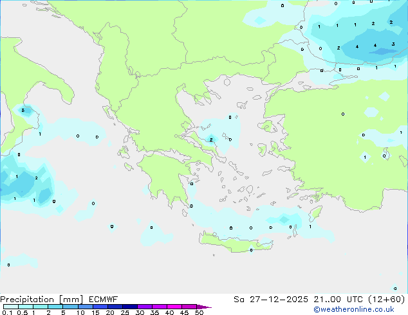Click the '(12+60)' forecast offset text
The height and width of the screenshot is (315, 408).
click(386, 300)
